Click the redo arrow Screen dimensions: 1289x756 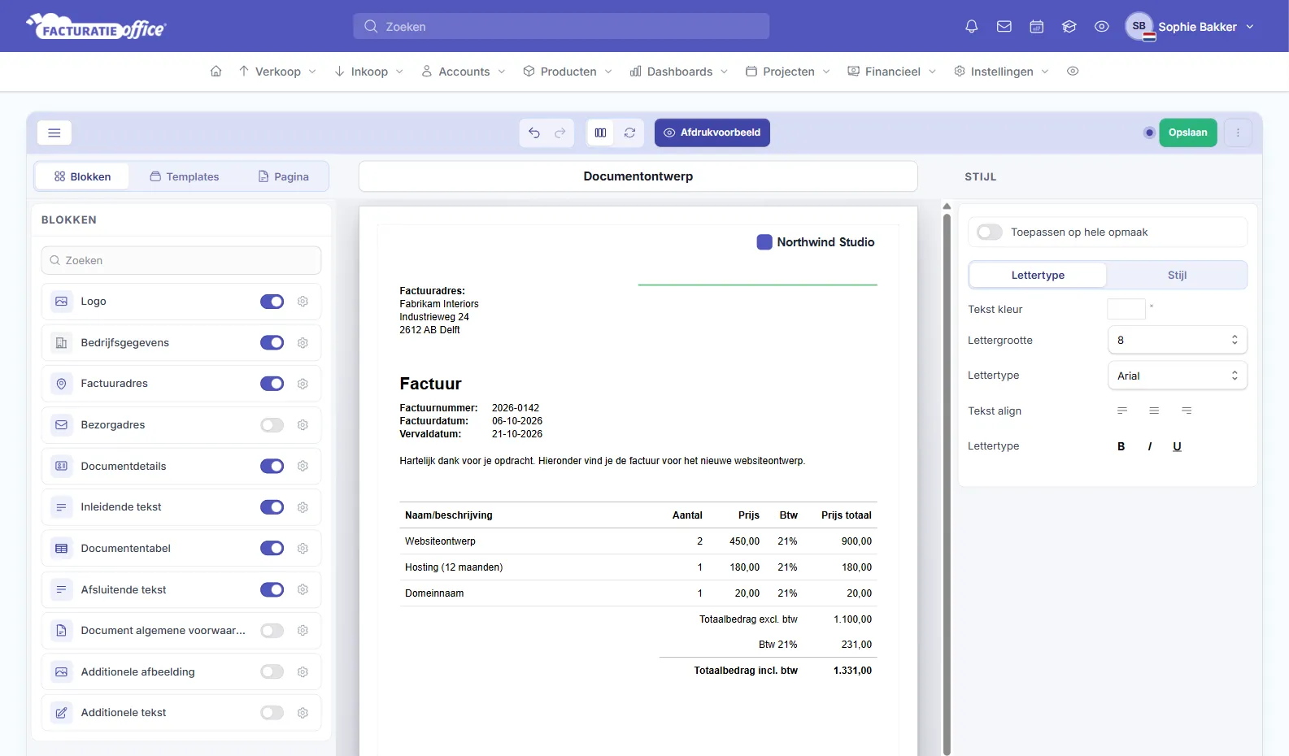tap(560, 133)
